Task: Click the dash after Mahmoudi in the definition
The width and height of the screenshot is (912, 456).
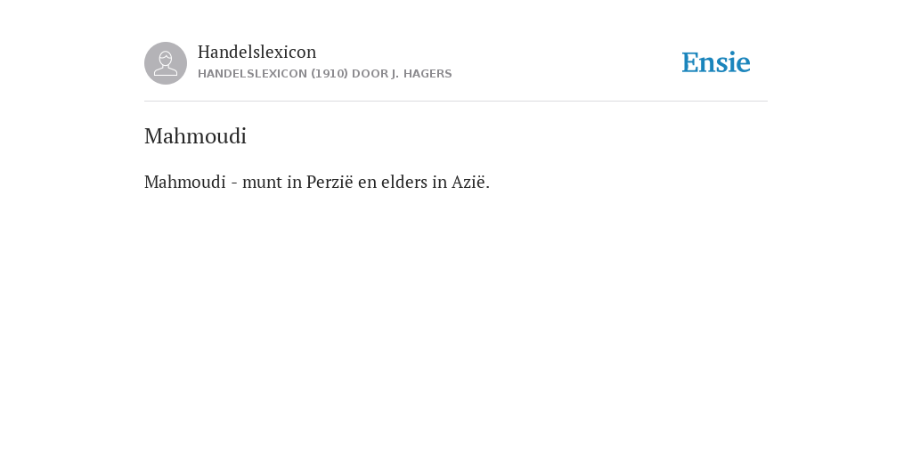Action: coord(234,183)
